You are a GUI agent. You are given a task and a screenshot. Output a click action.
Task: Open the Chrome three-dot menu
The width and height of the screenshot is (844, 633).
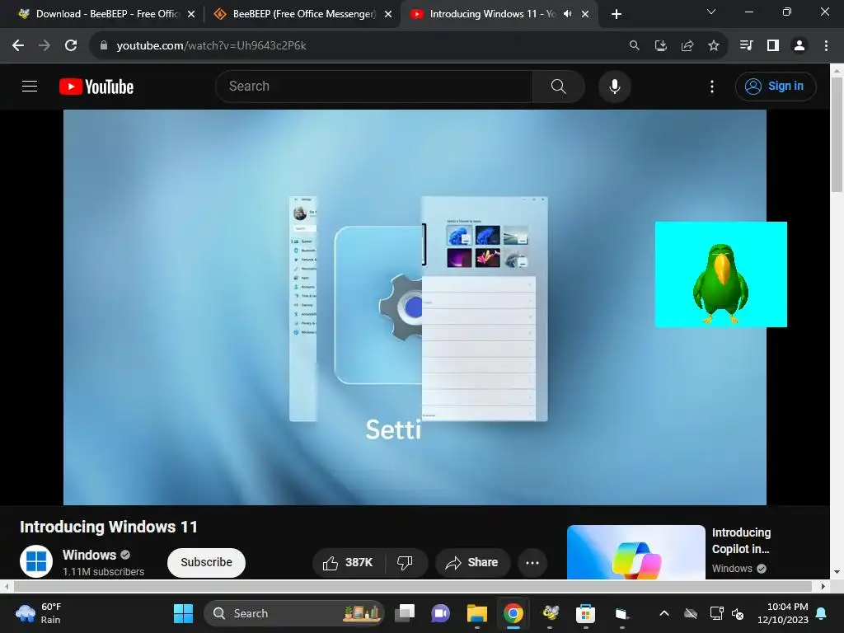pos(826,46)
